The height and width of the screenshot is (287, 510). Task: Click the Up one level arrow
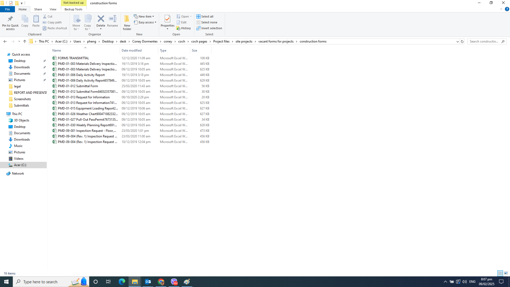coord(25,41)
